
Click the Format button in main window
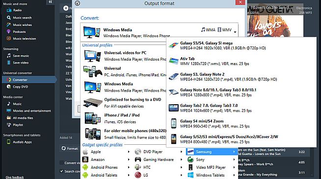[x=70, y=148]
